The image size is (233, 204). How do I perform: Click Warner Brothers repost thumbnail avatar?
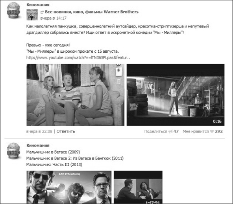pos(32,15)
